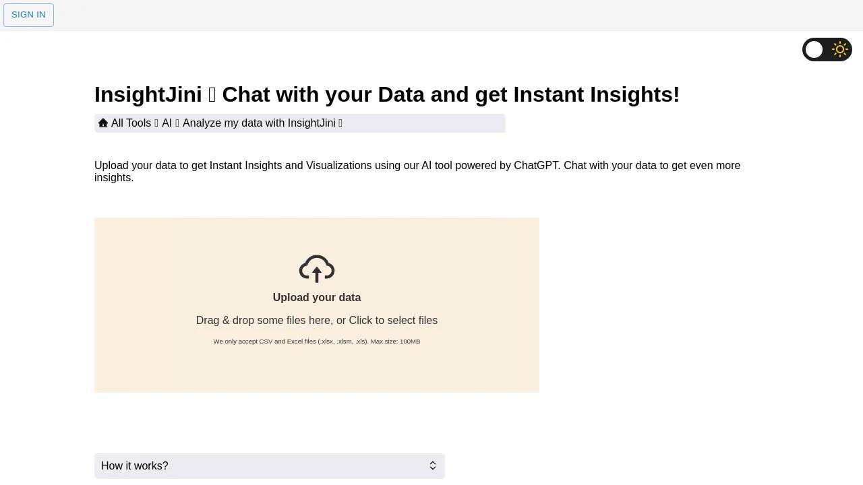Click the separator glyph after All Tools
863x485 pixels.
(156, 123)
